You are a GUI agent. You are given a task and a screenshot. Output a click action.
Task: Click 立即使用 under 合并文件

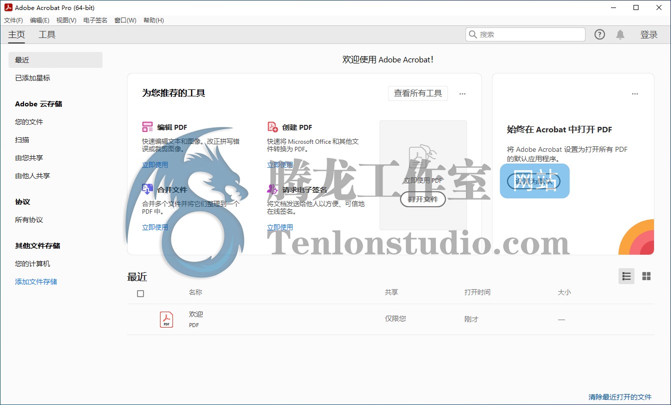coord(155,227)
